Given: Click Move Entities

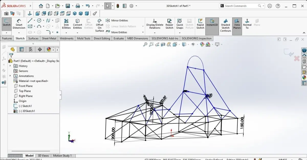Looking at the screenshot, I should pyautogui.click(x=117, y=32).
